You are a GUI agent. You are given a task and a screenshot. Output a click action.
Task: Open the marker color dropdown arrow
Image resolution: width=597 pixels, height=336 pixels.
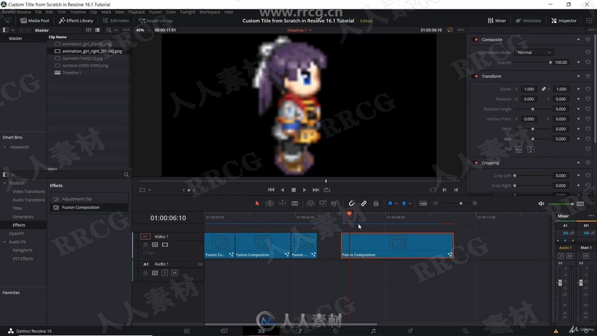[x=410, y=203]
